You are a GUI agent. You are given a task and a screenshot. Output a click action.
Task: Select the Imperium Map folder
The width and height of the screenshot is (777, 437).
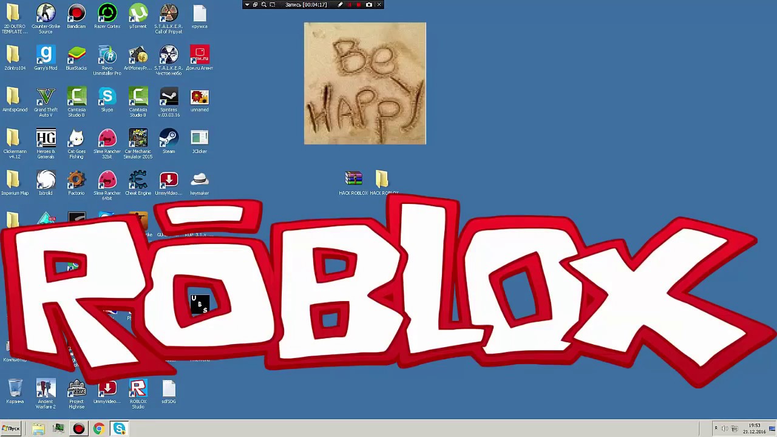(x=15, y=183)
